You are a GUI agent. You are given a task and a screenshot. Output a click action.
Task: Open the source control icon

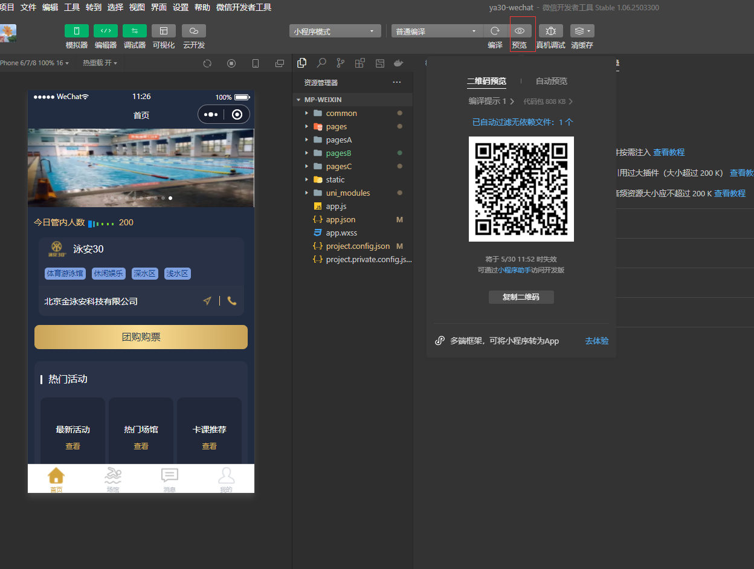(x=341, y=63)
